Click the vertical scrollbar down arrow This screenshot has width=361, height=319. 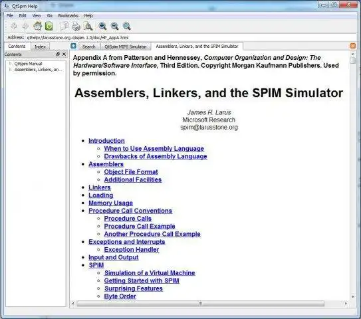coord(353,297)
